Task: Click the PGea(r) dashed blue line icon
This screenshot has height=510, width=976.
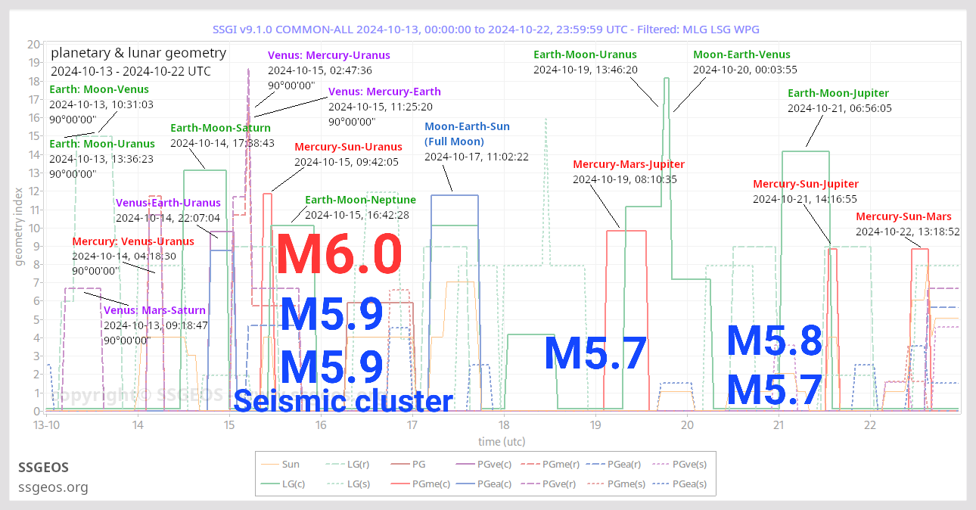Action: pos(595,464)
